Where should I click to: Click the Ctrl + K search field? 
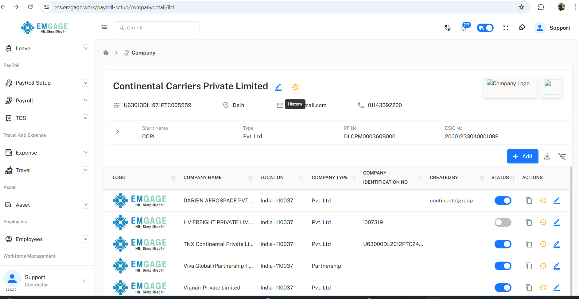157,28
